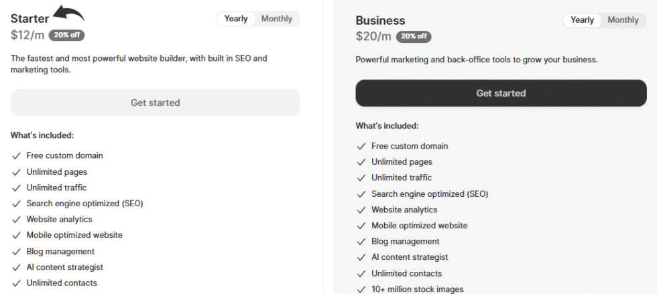Click checkmark icon next to Starter Free custom domain
Viewport: 657px width, 294px height.
pos(16,155)
